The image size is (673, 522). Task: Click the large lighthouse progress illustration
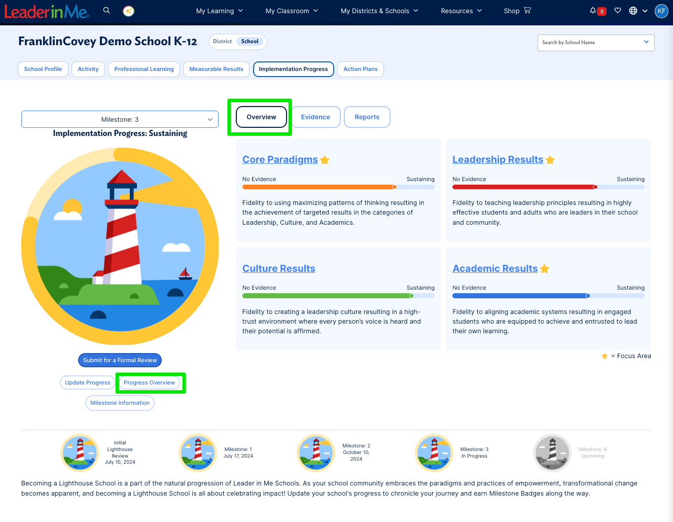point(120,247)
